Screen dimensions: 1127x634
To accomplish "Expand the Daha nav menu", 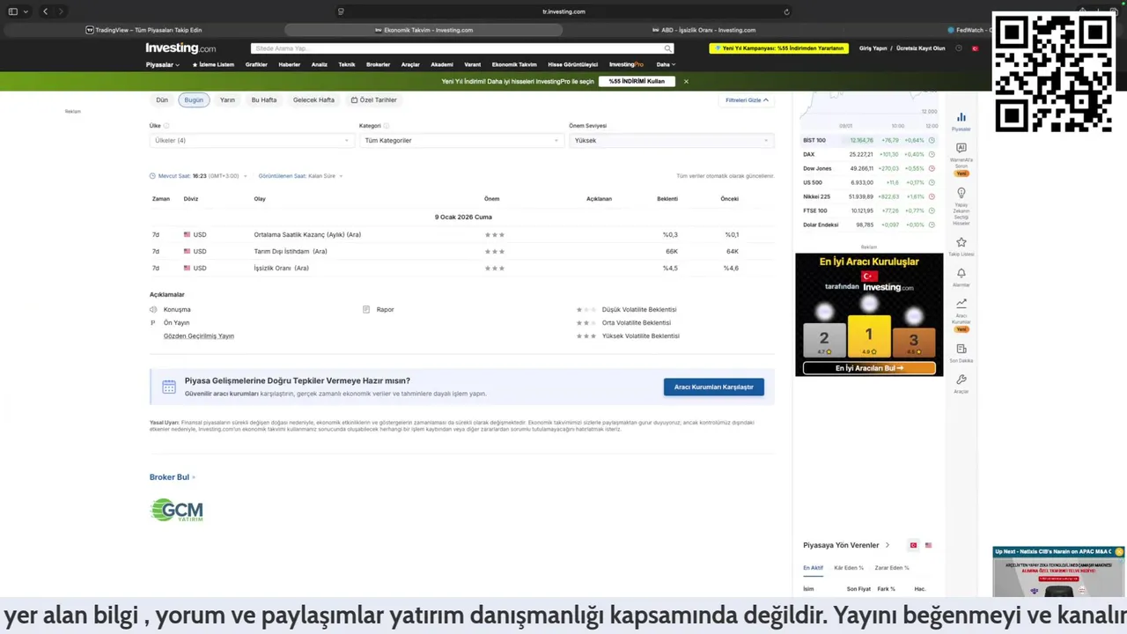I will 666,64.
